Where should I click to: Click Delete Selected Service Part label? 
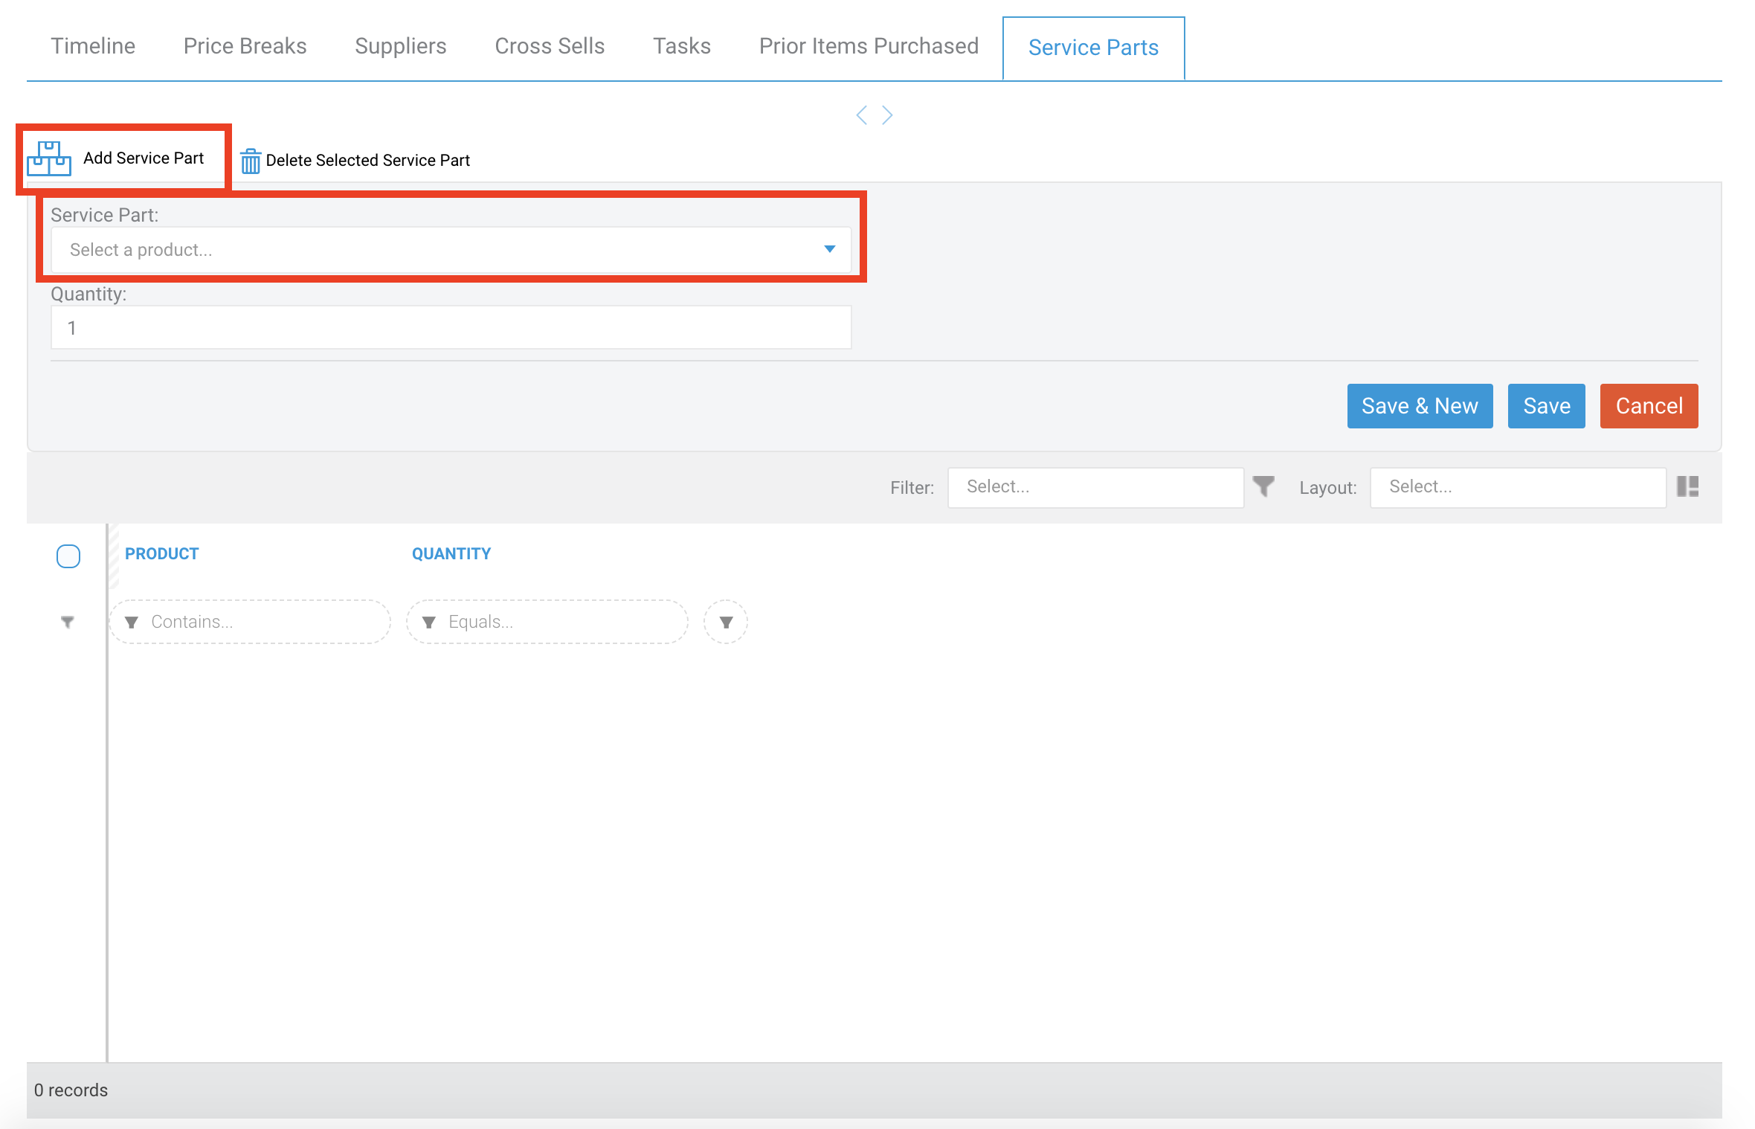368,161
